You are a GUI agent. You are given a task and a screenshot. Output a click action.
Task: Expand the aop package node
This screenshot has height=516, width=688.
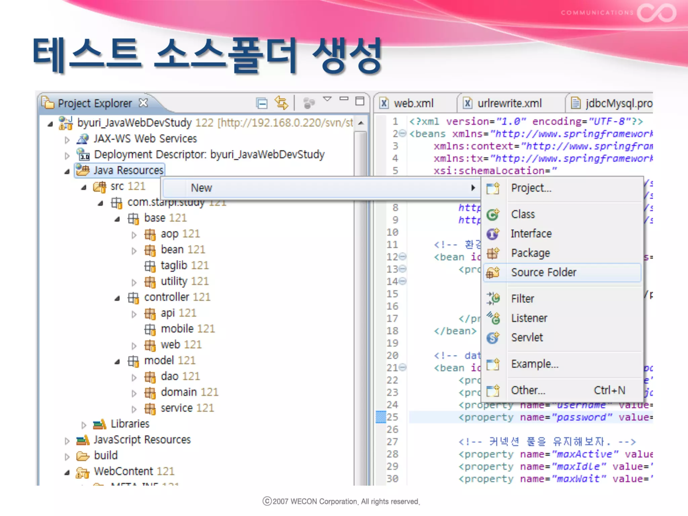(x=134, y=235)
